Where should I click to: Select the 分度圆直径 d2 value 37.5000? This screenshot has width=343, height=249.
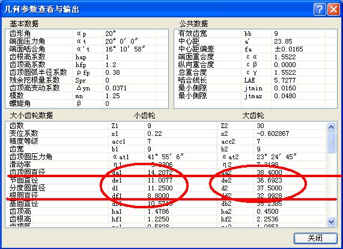269,188
